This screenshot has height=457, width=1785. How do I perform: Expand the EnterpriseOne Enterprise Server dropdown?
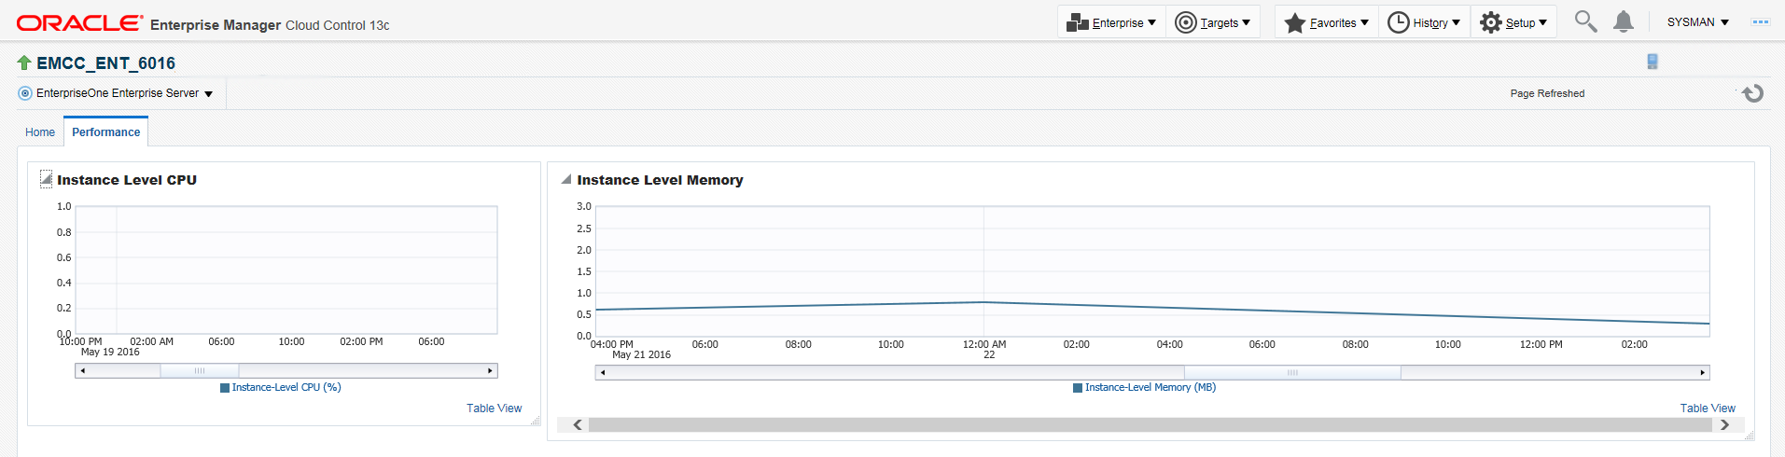124,93
